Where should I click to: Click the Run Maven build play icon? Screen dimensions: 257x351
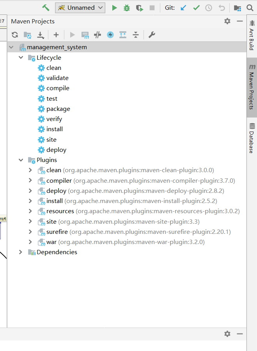[x=72, y=35]
